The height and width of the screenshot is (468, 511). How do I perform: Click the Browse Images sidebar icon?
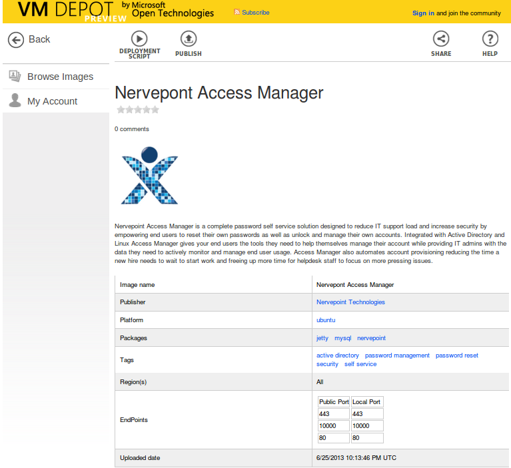point(15,77)
